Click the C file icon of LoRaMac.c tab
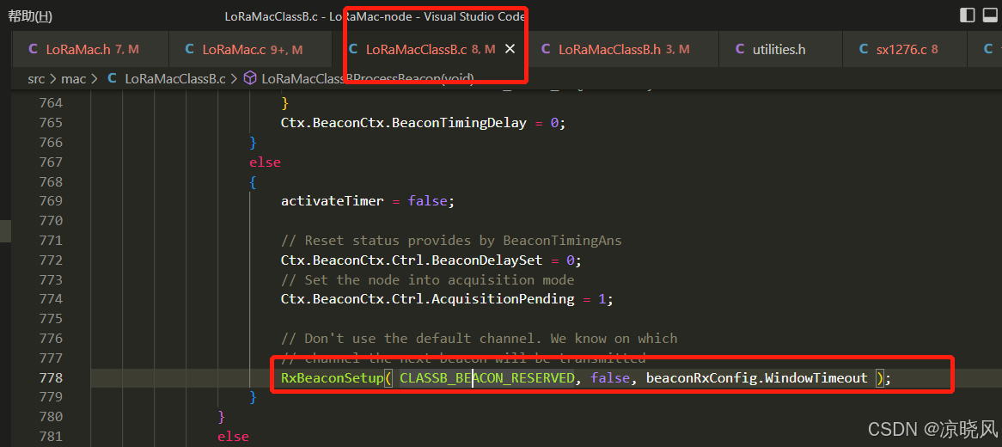Viewport: 1002px width, 447px height. [x=189, y=49]
